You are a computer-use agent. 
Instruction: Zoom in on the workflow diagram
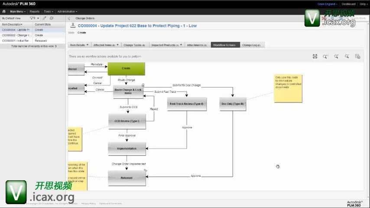point(336,56)
